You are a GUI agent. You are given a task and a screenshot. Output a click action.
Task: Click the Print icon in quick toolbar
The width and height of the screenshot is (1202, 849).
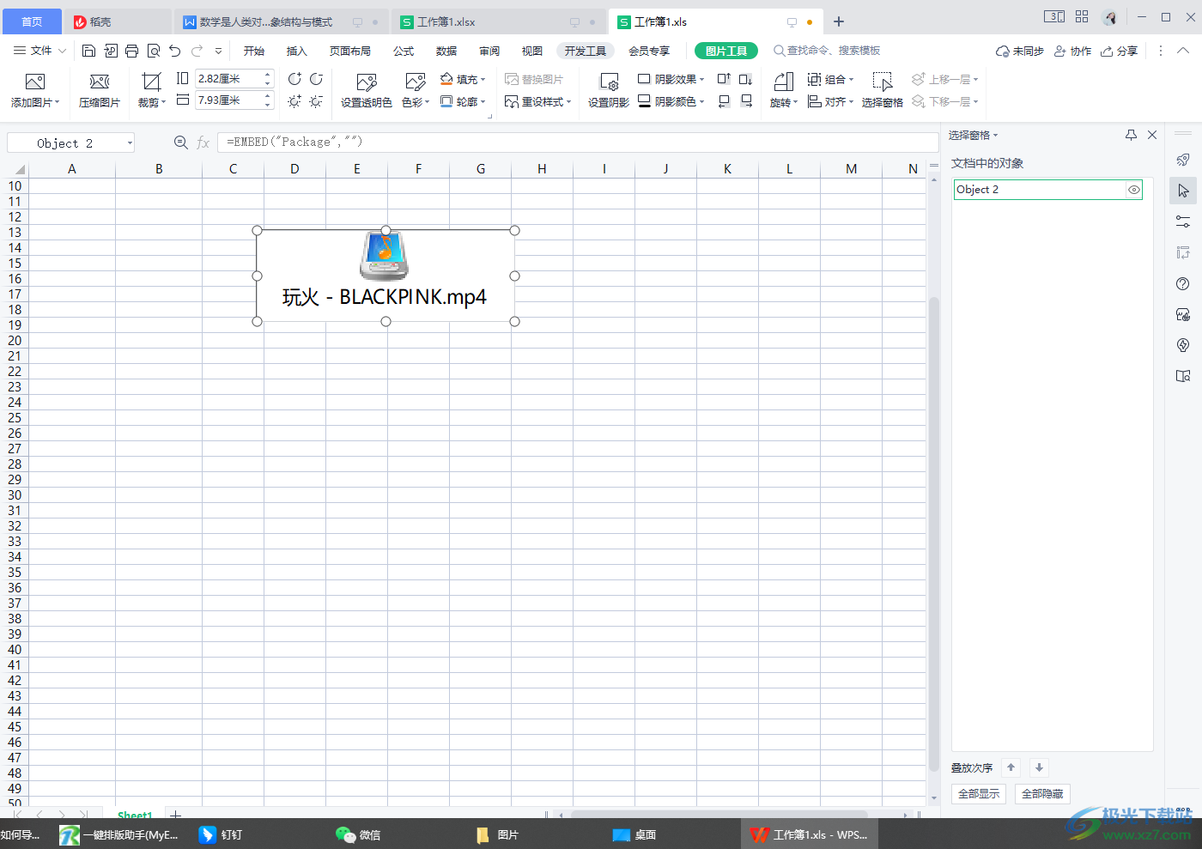[131, 51]
